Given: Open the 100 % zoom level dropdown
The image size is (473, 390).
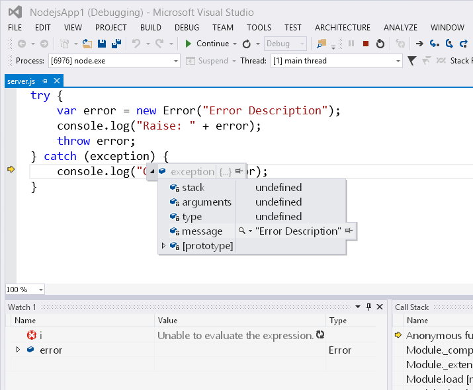Looking at the screenshot, I should (x=41, y=290).
